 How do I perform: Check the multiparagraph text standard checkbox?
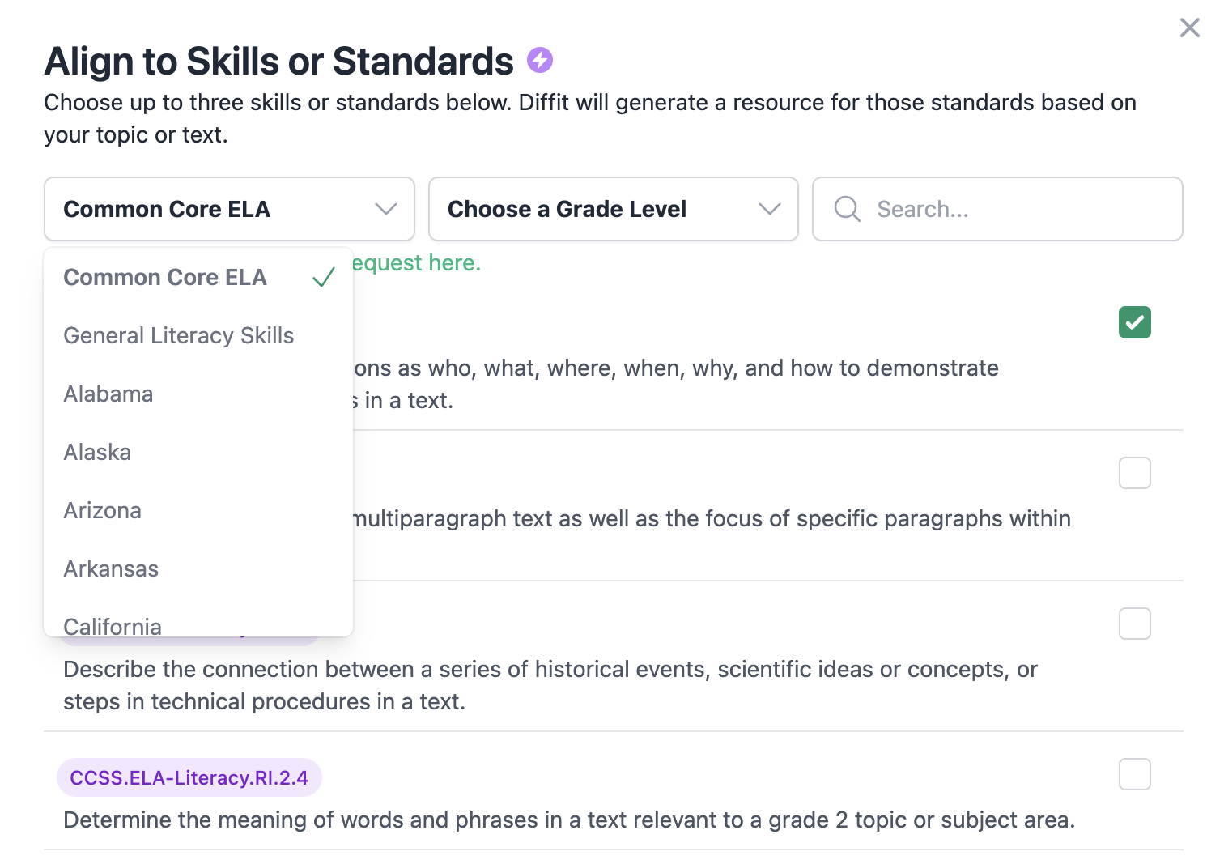click(1134, 473)
